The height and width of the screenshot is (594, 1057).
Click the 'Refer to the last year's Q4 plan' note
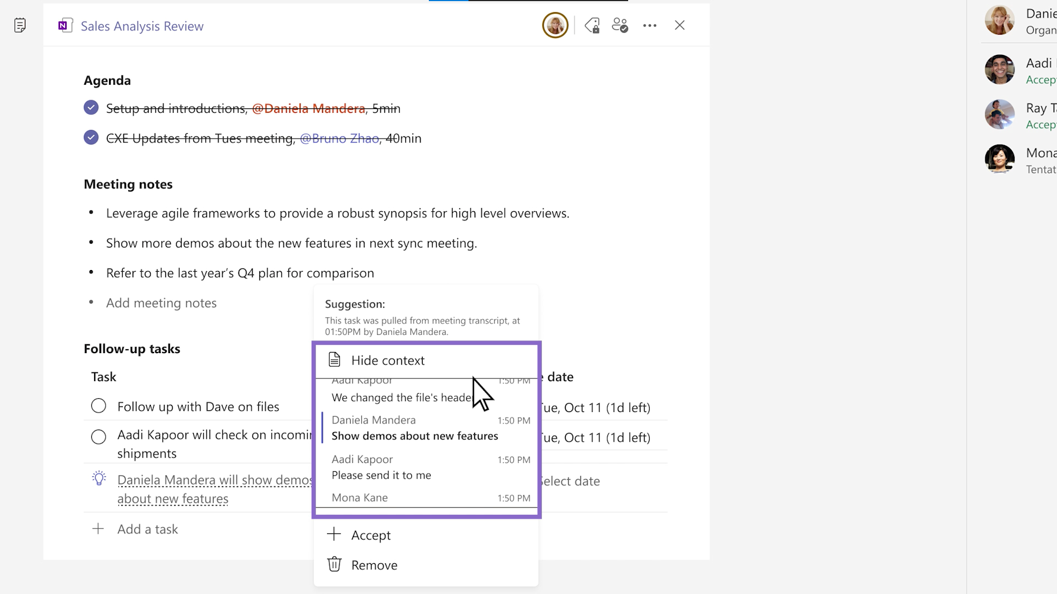pos(240,273)
